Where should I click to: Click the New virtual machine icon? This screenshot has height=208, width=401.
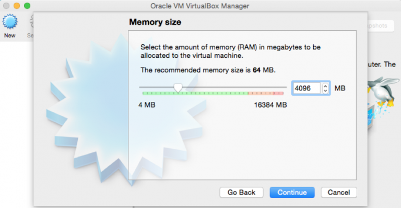[x=10, y=23]
